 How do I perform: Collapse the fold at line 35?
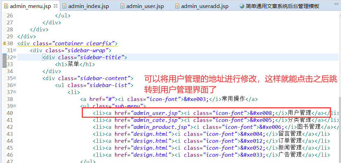tap(15, 78)
